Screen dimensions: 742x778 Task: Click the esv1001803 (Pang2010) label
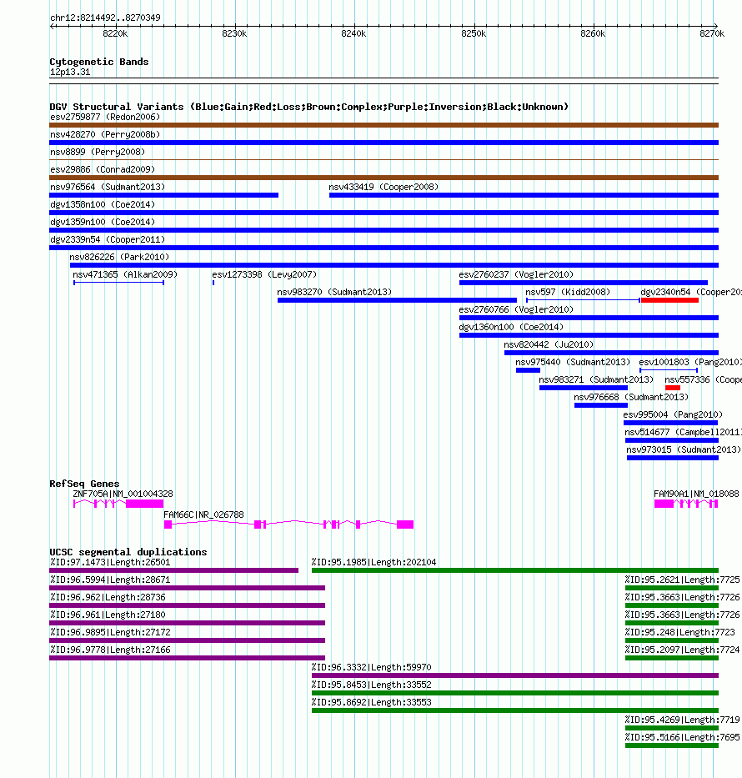[690, 362]
